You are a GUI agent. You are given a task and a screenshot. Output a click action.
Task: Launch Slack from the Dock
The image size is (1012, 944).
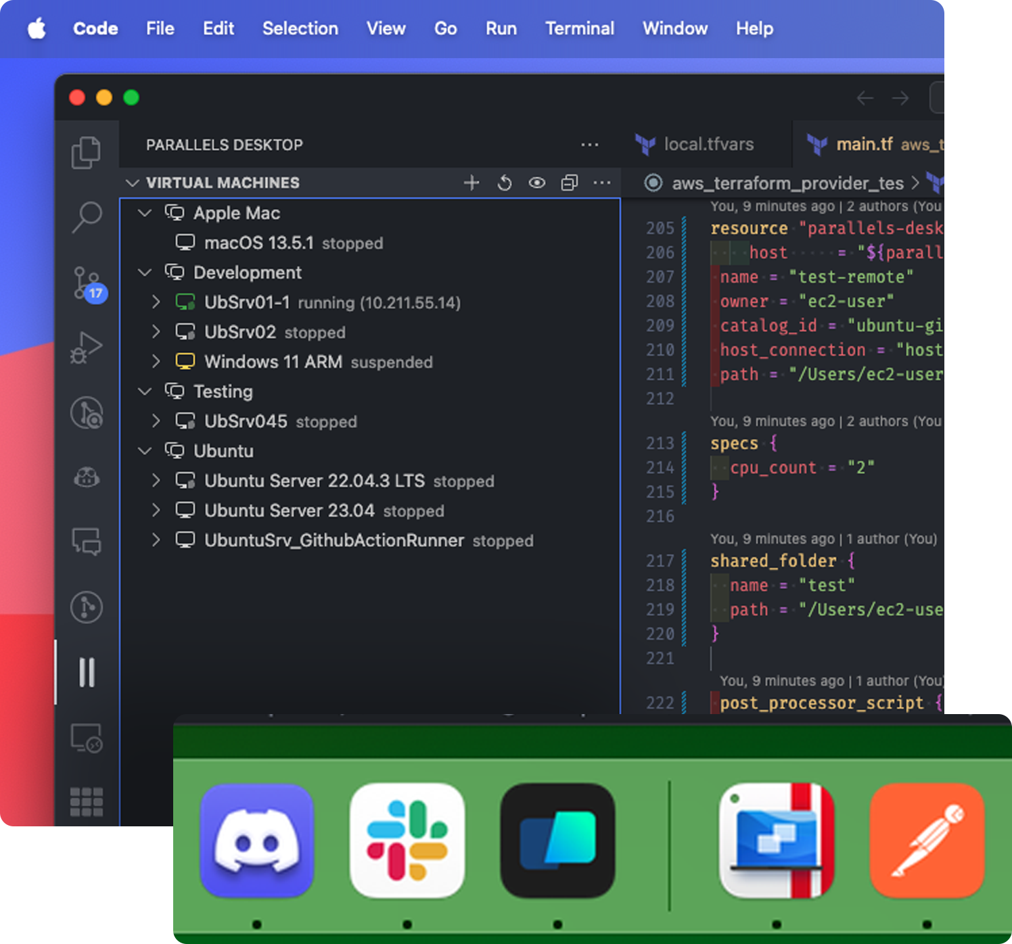(x=407, y=841)
